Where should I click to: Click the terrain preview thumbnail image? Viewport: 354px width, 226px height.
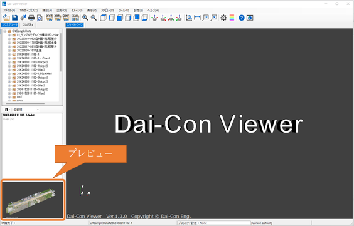(x=33, y=200)
